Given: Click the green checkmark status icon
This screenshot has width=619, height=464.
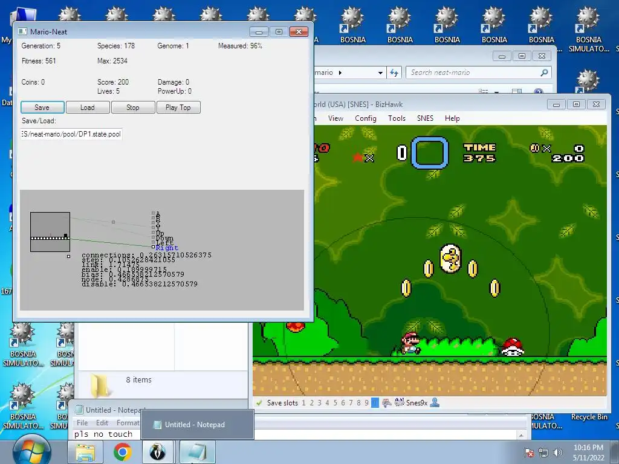Looking at the screenshot, I should point(259,403).
